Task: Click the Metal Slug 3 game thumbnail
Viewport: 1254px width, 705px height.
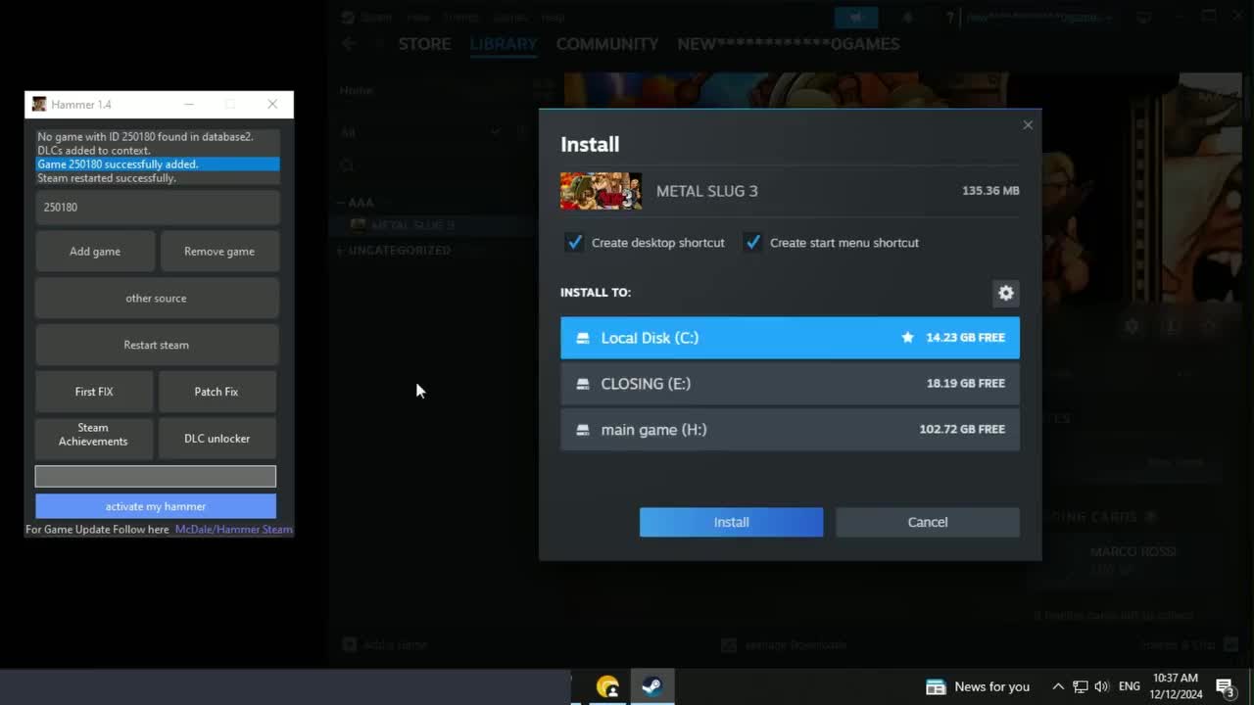Action: point(601,191)
